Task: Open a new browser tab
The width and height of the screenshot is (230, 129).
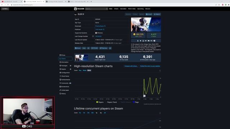Action: pos(91,1)
